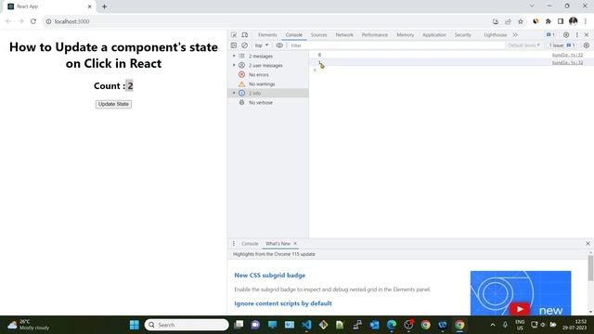Open the Sources tab

[x=318, y=35]
